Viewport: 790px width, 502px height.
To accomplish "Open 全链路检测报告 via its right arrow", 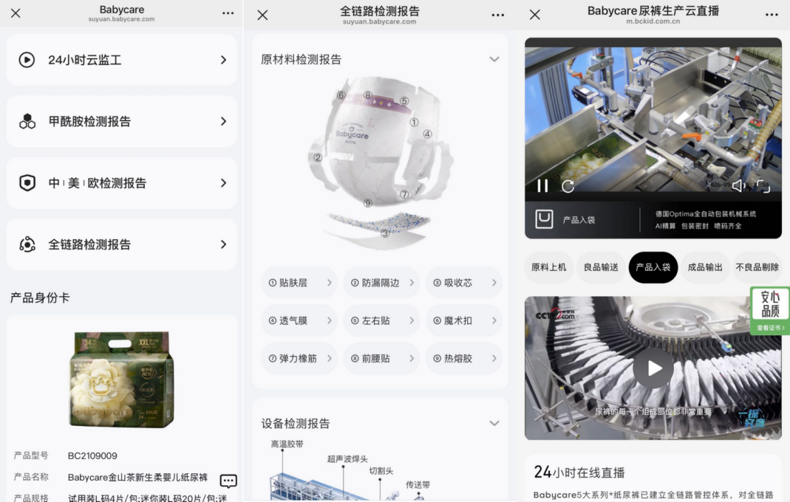I will pos(223,244).
